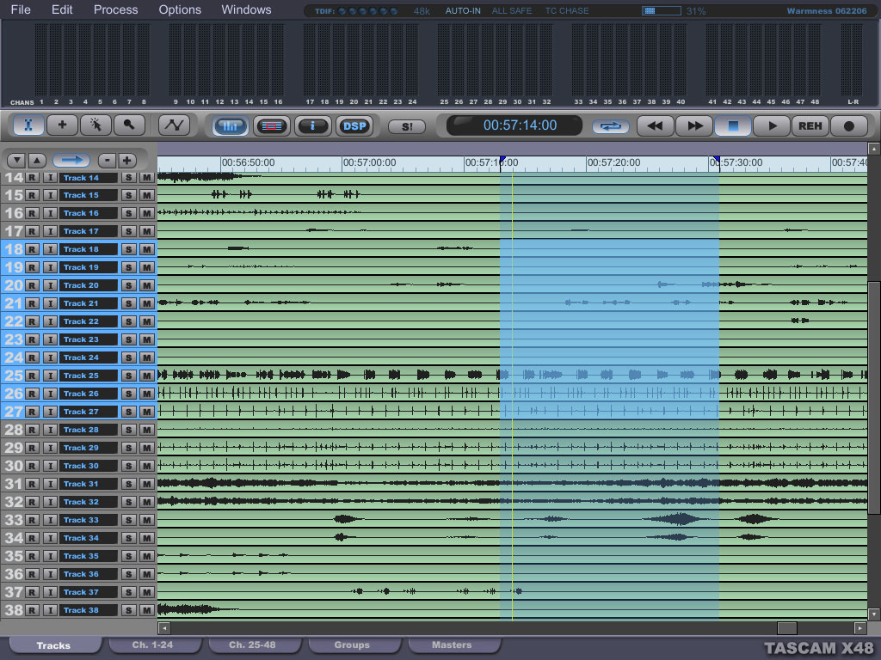881x660 pixels.
Task: Click the plus button above track list
Action: (126, 161)
